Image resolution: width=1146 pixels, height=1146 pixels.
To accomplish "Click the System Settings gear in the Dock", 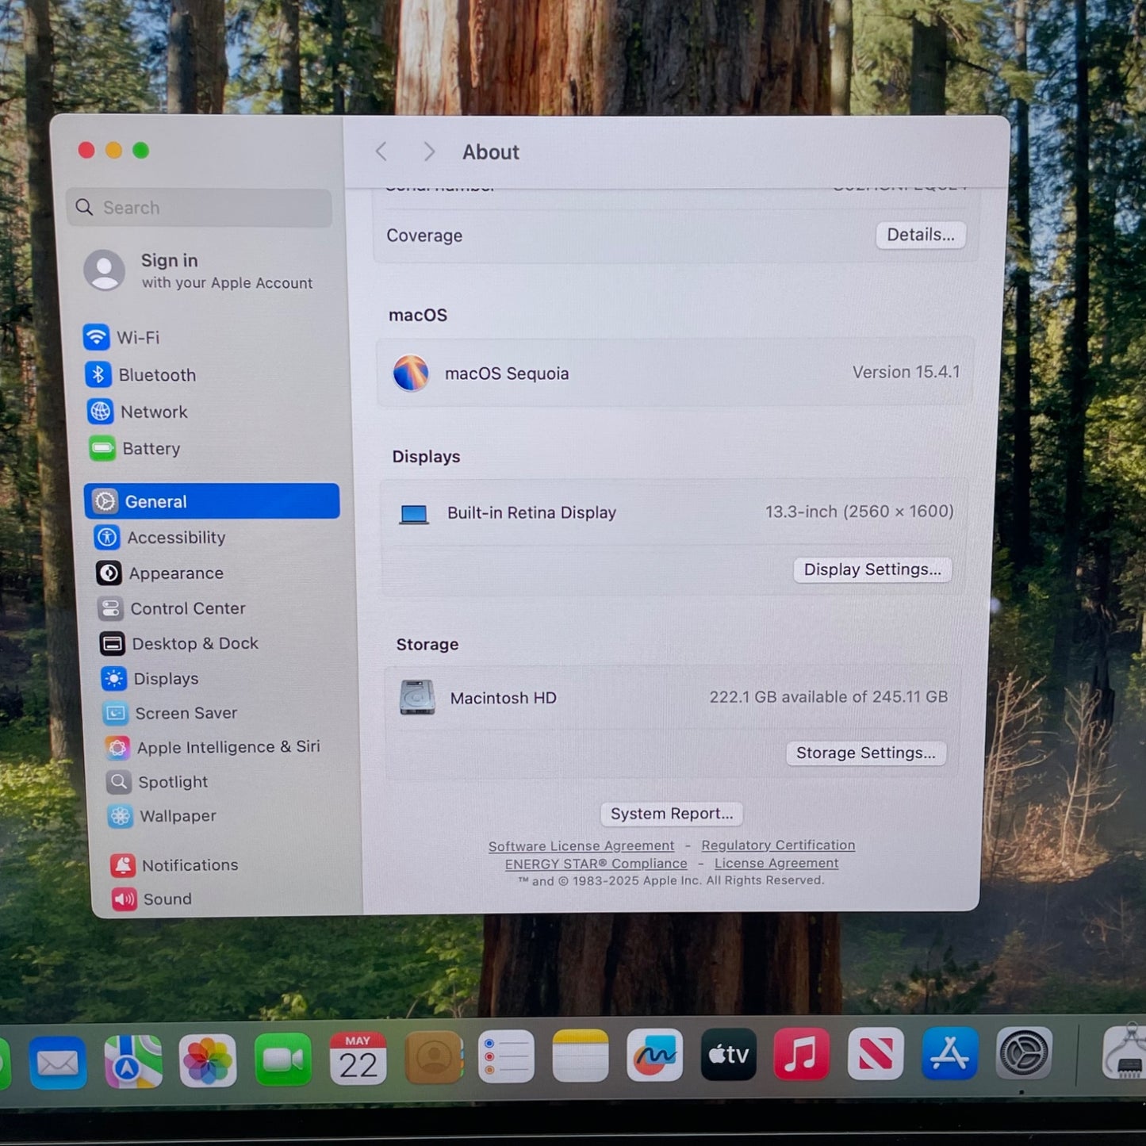I will [1024, 1053].
